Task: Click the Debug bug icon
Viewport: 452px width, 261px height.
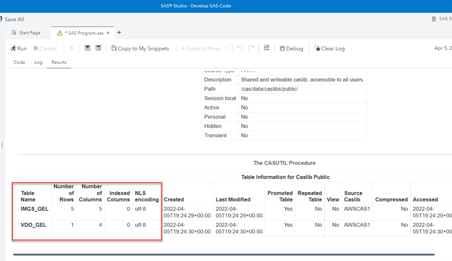Action: [282, 48]
